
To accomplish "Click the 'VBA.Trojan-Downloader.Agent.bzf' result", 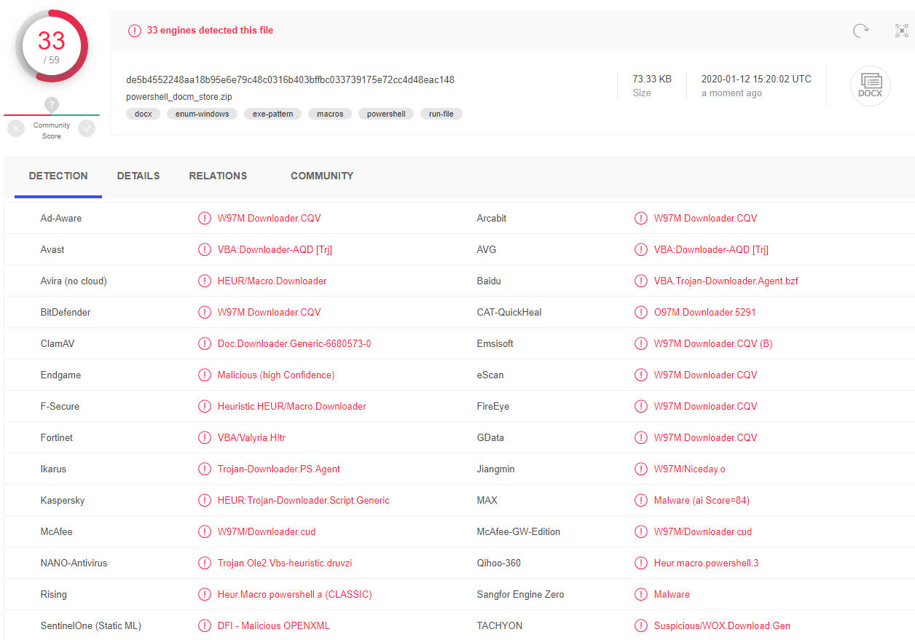I will point(726,281).
